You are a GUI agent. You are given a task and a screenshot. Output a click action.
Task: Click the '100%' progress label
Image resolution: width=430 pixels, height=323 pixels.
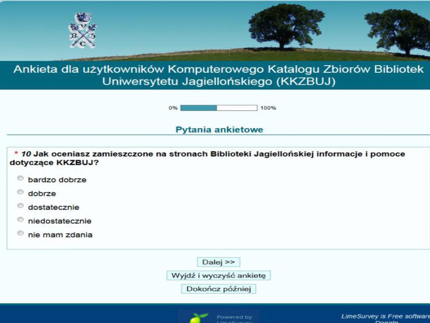coord(268,108)
